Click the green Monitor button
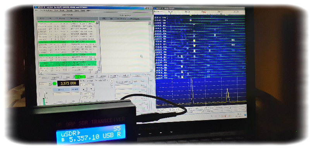The width and height of the screenshot is (316, 149). tap(80, 77)
